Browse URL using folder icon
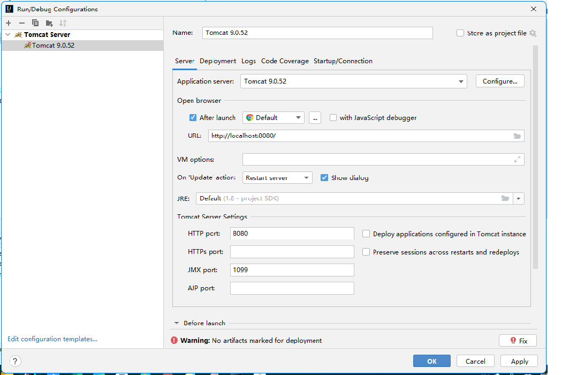The width and height of the screenshot is (562, 375). 517,136
